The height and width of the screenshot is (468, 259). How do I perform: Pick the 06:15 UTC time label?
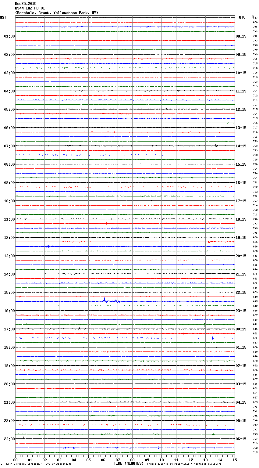pos(241,439)
